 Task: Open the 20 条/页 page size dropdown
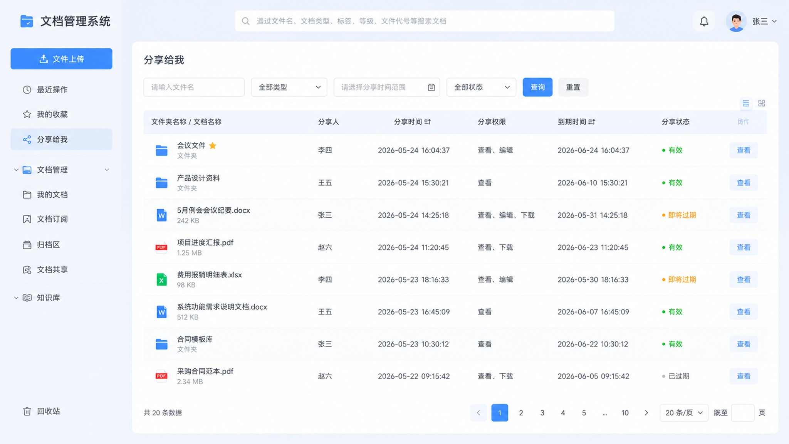pyautogui.click(x=684, y=413)
